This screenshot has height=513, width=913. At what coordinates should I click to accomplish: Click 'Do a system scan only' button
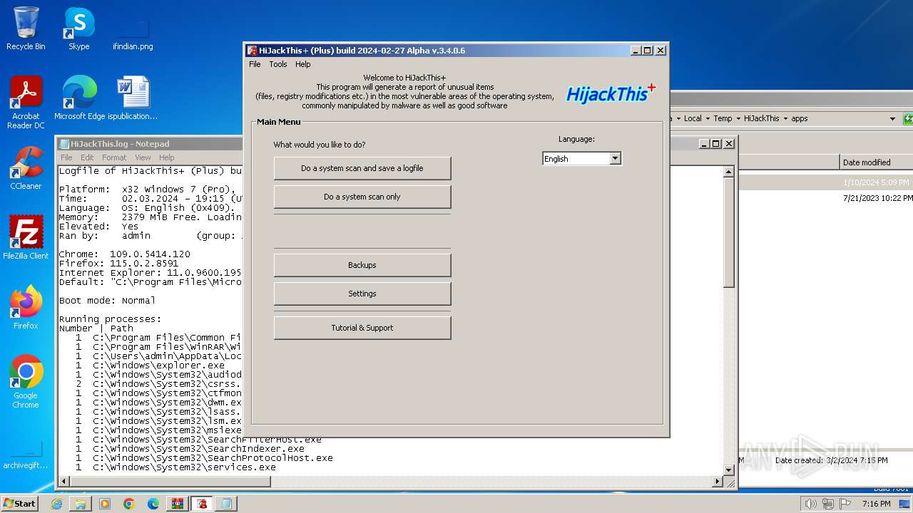(x=362, y=197)
